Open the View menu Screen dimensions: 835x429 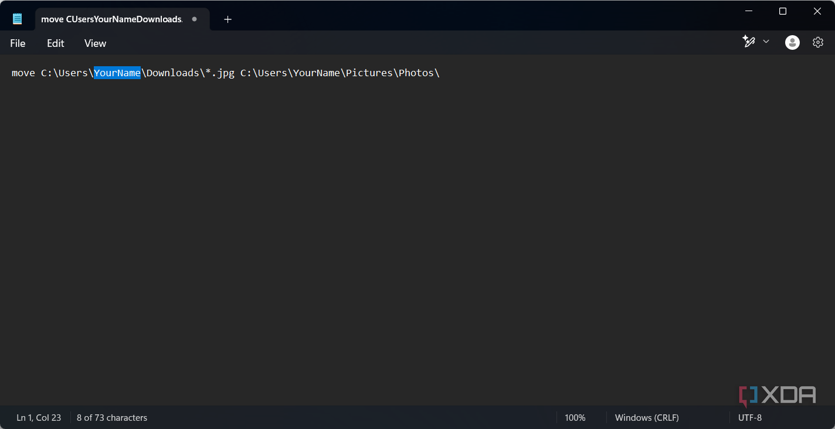pyautogui.click(x=94, y=43)
